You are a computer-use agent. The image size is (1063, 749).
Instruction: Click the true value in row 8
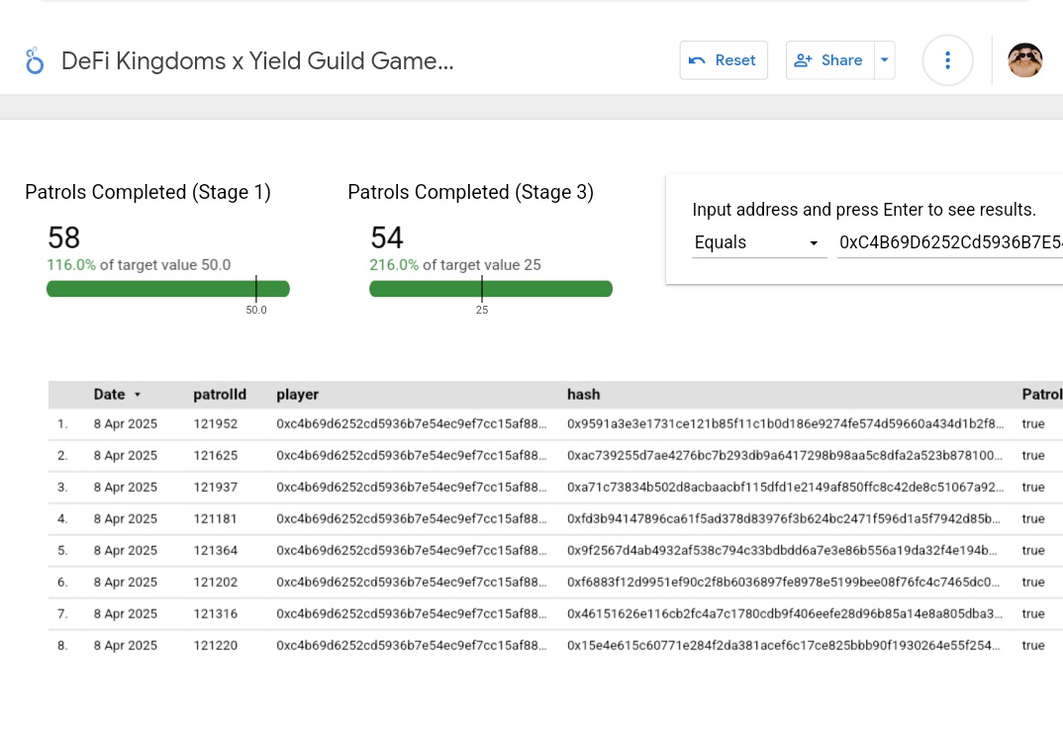click(1033, 645)
